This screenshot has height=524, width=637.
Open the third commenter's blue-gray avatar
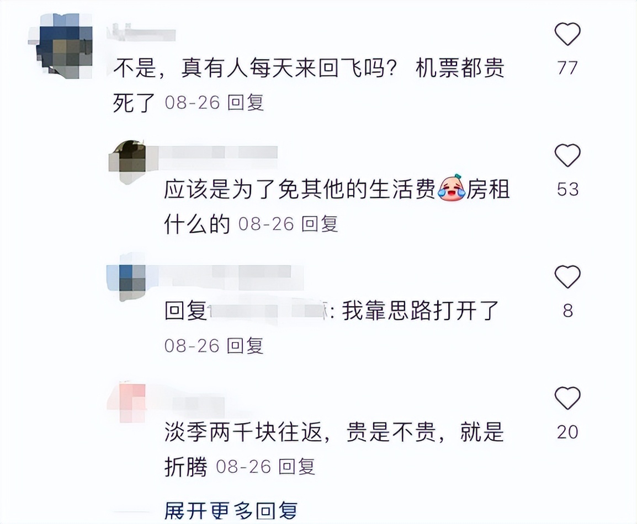pyautogui.click(x=126, y=277)
